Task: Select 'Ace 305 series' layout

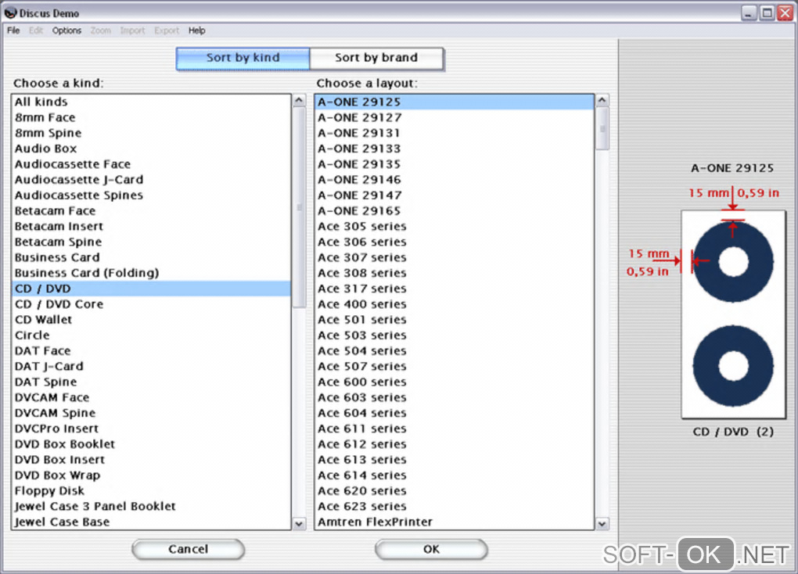Action: point(455,227)
